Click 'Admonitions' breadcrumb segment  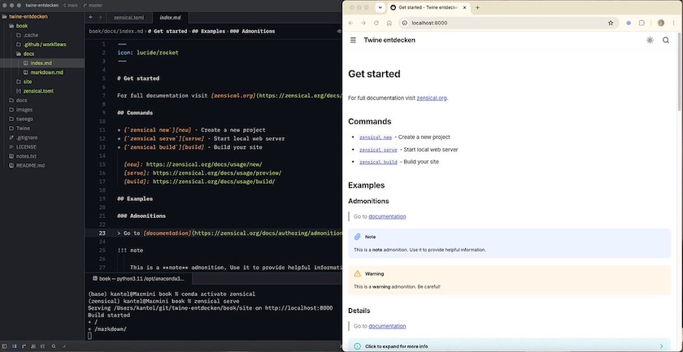253,32
